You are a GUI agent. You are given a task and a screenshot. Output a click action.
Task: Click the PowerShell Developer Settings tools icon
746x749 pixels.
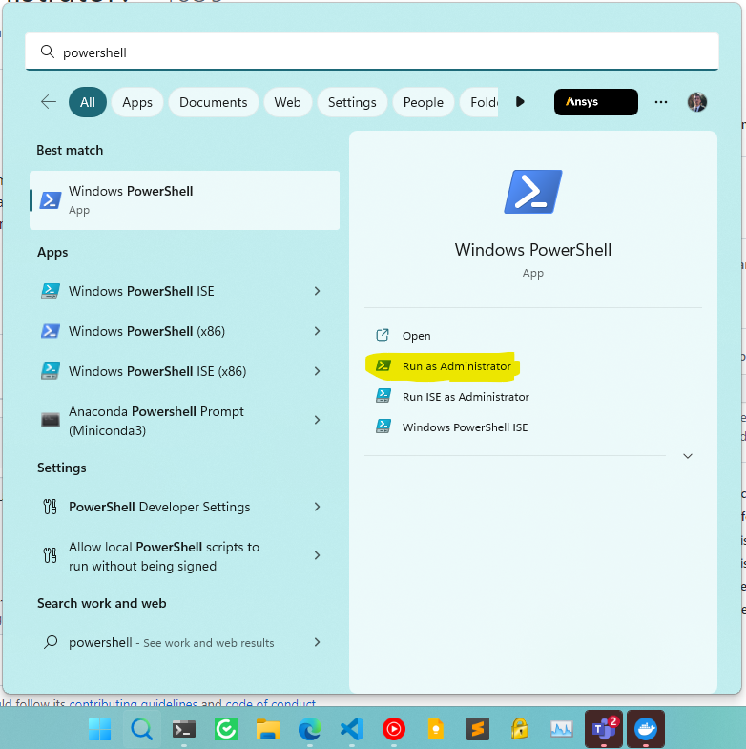click(51, 507)
